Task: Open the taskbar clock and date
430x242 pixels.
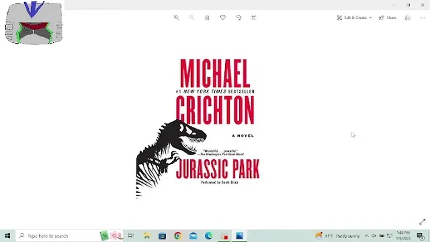Action: (403, 236)
